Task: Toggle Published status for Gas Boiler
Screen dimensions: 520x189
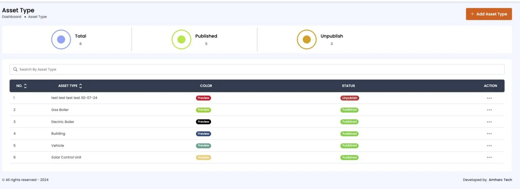Action: point(349,110)
